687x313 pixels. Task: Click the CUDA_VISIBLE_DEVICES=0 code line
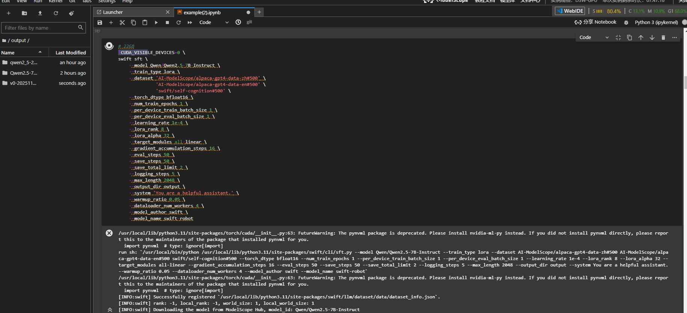[x=152, y=53]
